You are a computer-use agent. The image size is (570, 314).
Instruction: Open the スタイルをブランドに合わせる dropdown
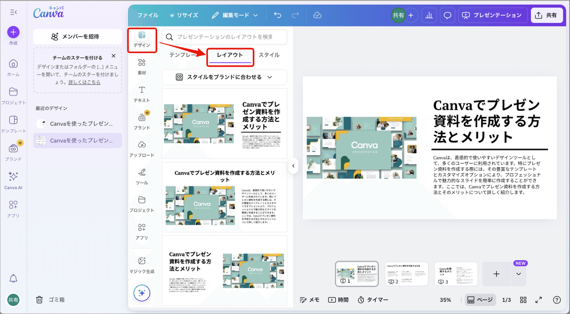click(x=224, y=77)
